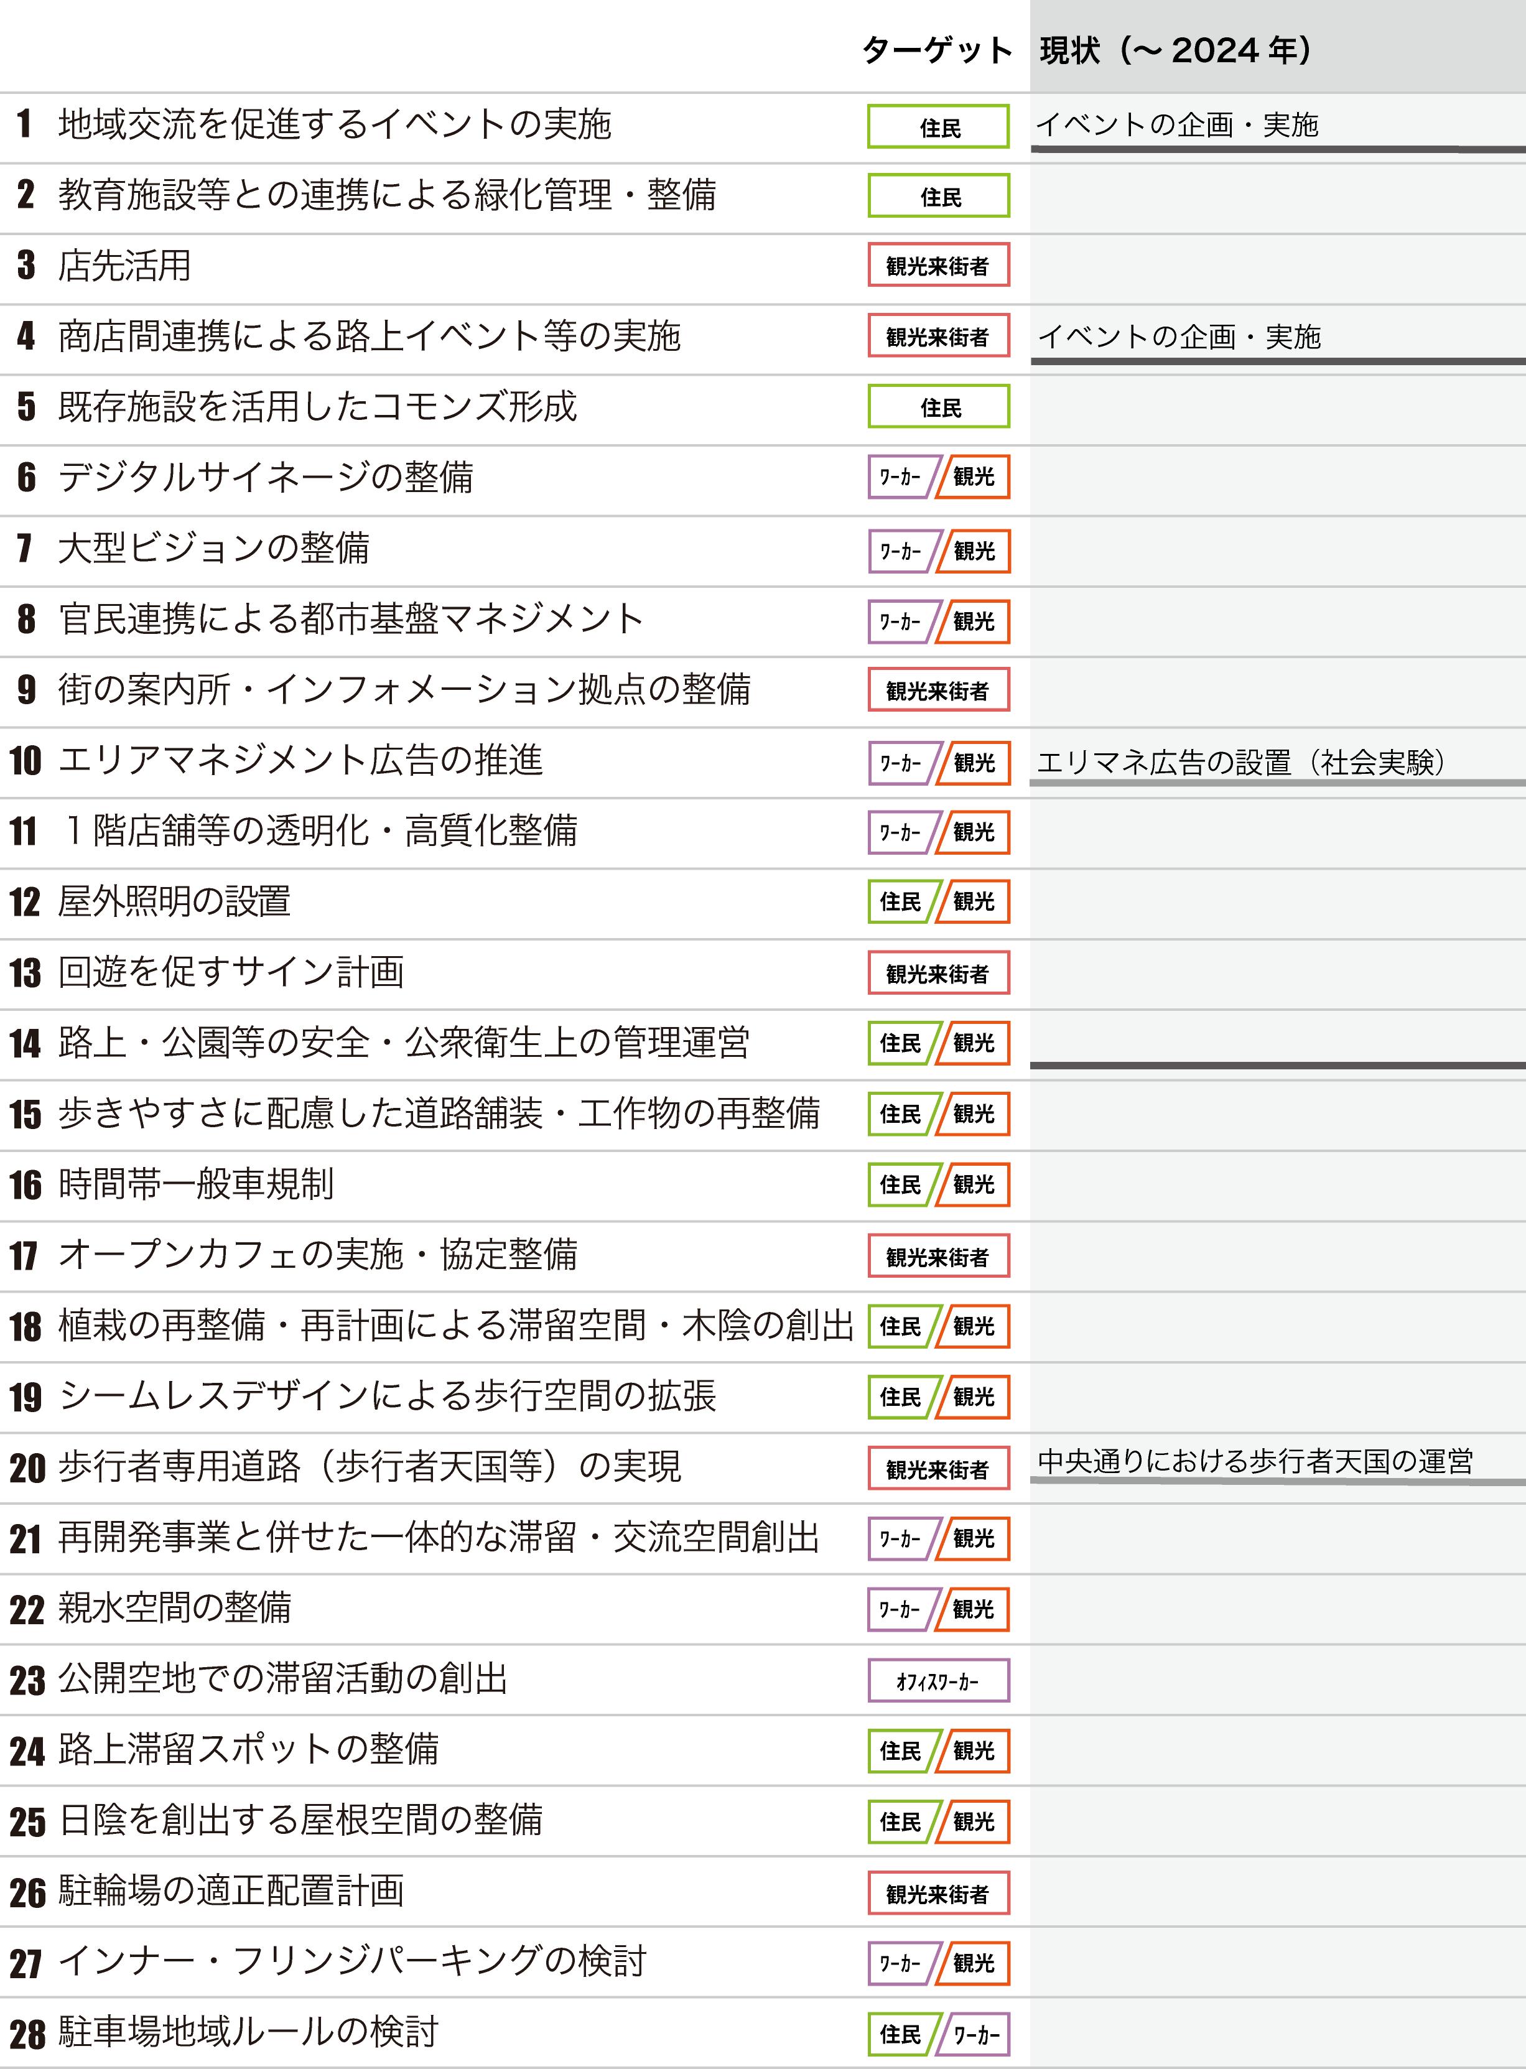Click the 現状（～2024年） column header

point(1176,50)
